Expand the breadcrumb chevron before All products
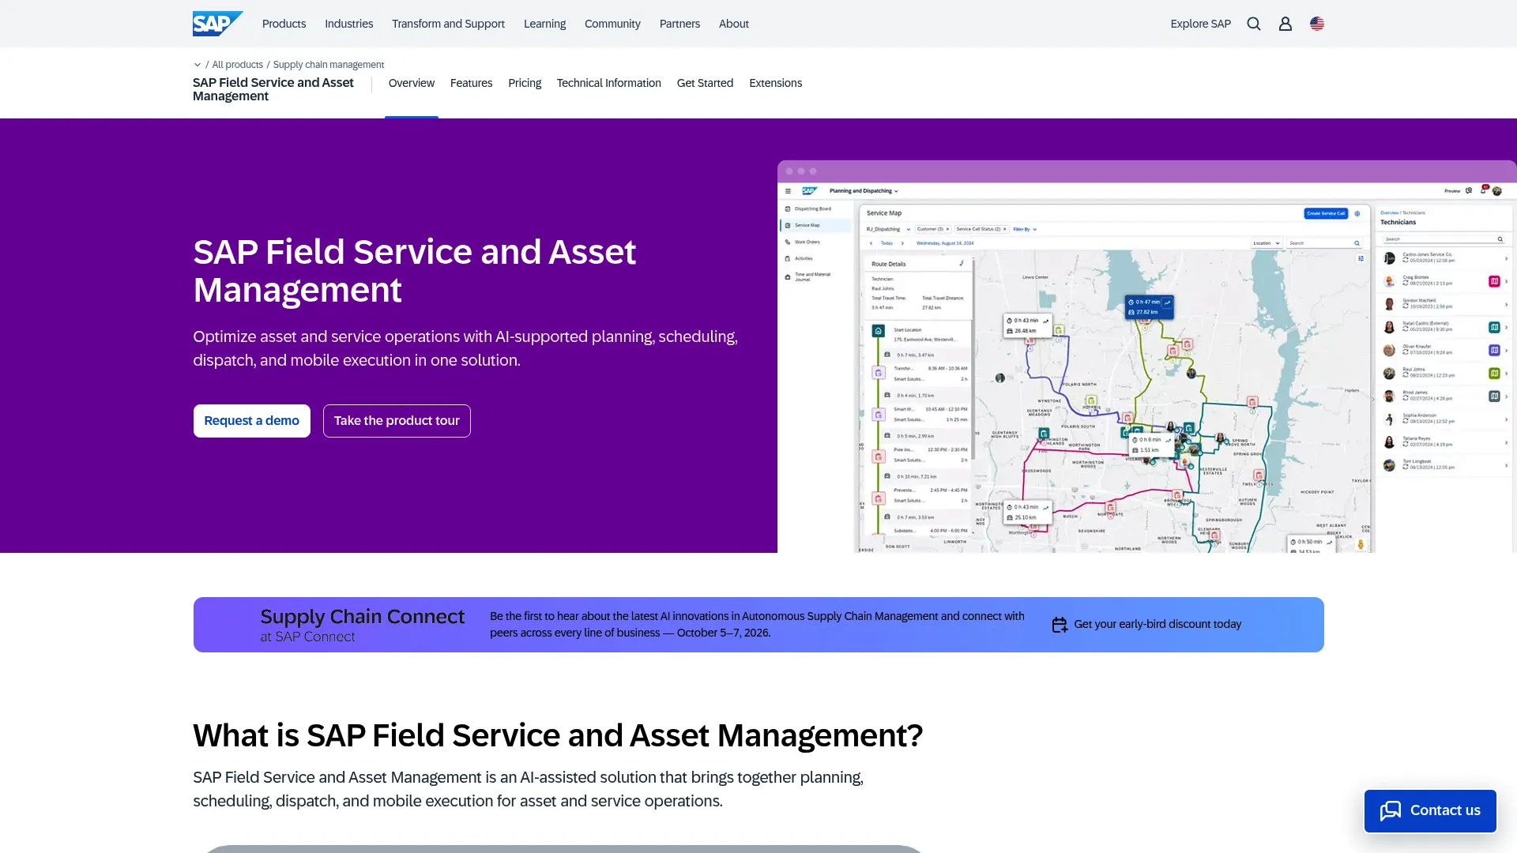Screen dimensions: 1517x853 point(198,65)
